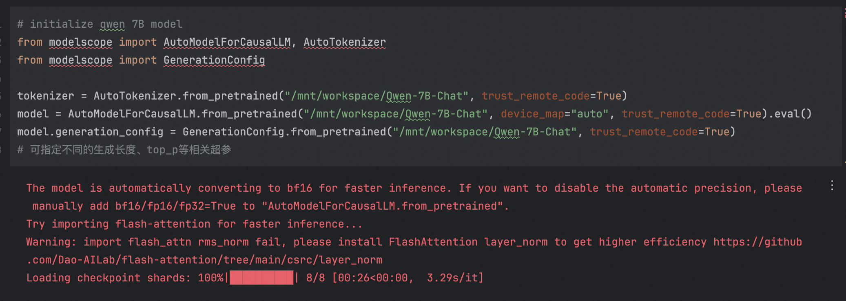Click the misspelled word 'qwen' in the first comment
846x301 pixels.
pyautogui.click(x=112, y=24)
